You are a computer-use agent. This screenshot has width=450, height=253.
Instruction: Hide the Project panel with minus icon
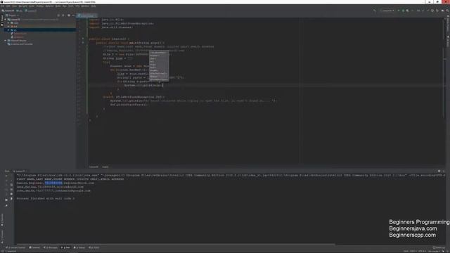tap(73, 15)
